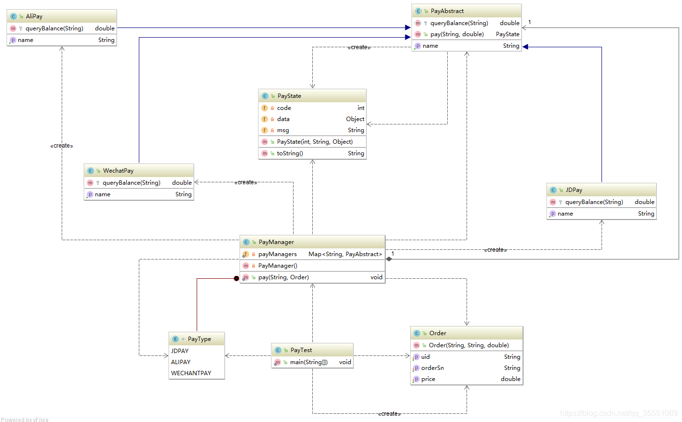Select the PayManager class title
The height and width of the screenshot is (422, 682).
[x=276, y=242]
